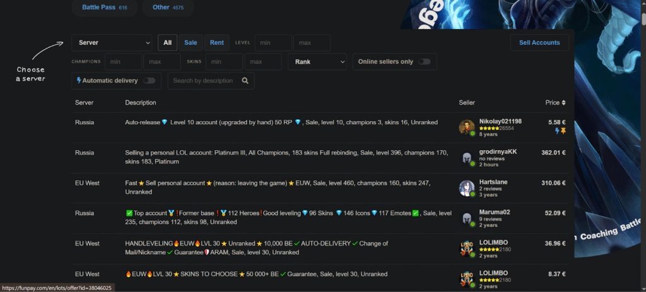
Task: Open the Server dropdown
Action: click(x=112, y=43)
